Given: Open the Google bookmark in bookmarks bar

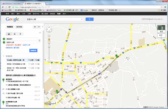Looking at the screenshot, I should coord(84,10).
